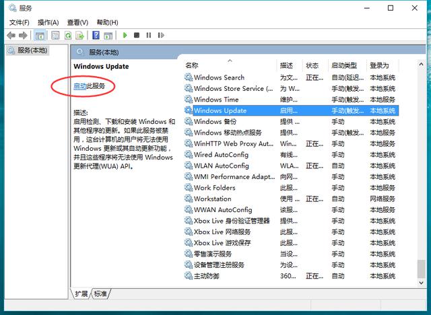Toggle the action pane toolbar icon
This screenshot has width=431, height=315.
tap(108, 35)
